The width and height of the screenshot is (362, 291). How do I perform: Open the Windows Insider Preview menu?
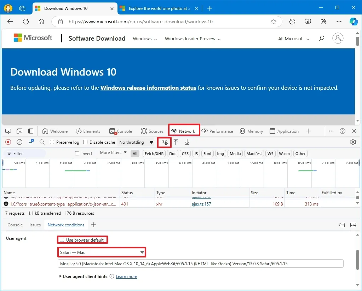point(192,38)
